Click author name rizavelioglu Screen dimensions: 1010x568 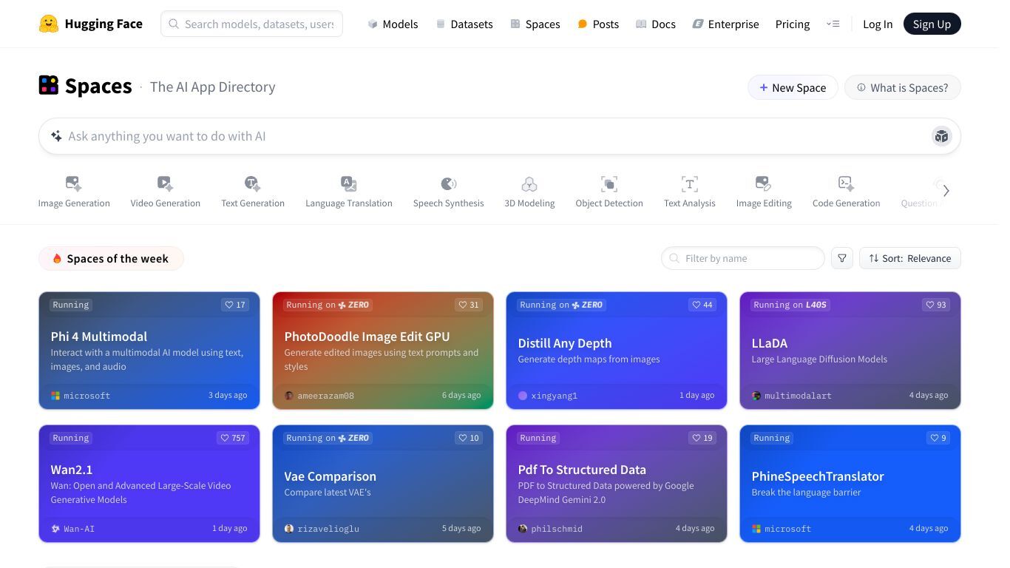click(x=328, y=529)
